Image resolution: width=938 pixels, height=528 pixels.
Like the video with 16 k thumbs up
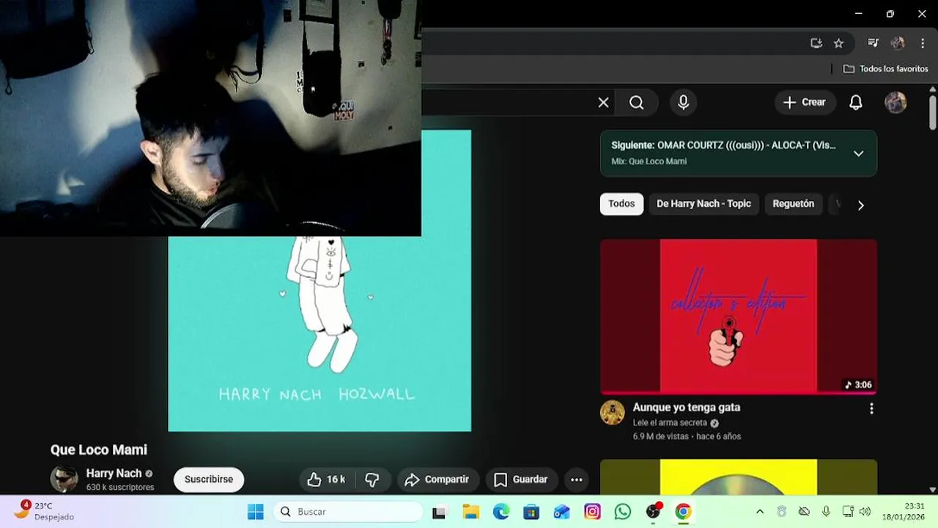(327, 480)
